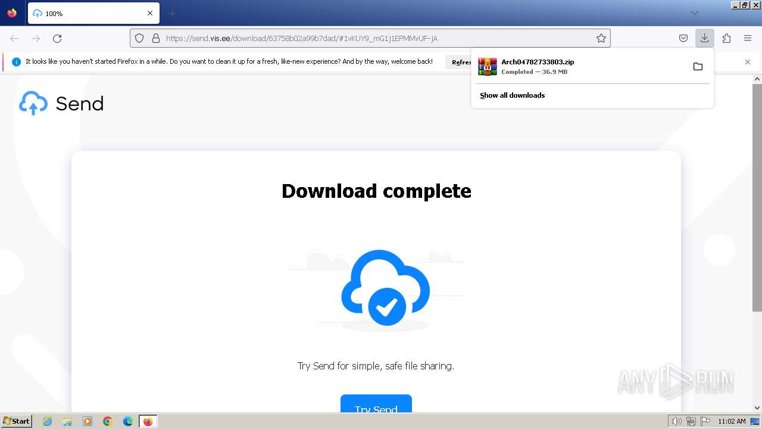762x429 pixels.
Task: Click the Refresh Firefox button
Action: tap(459, 62)
